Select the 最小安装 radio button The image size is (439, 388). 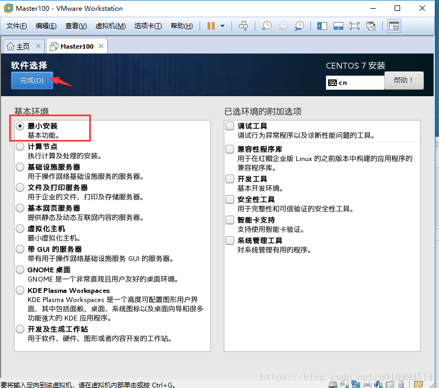20,126
